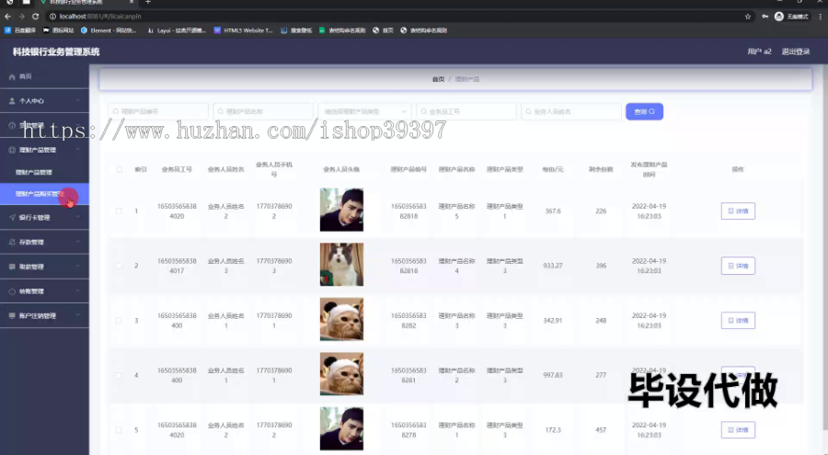This screenshot has width=828, height=455.
Task: Select checkbox for table row 1
Action: (119, 211)
